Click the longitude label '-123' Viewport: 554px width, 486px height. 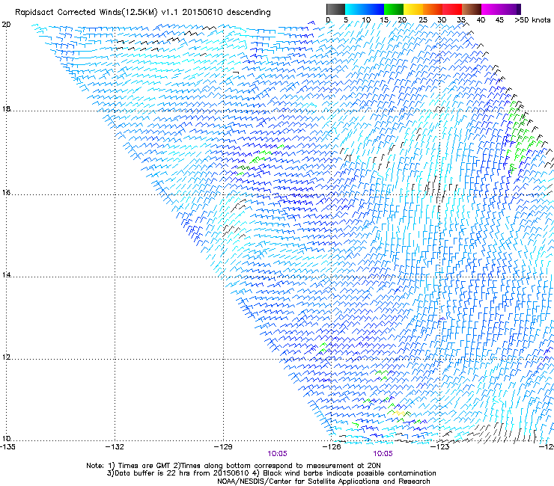(439, 447)
